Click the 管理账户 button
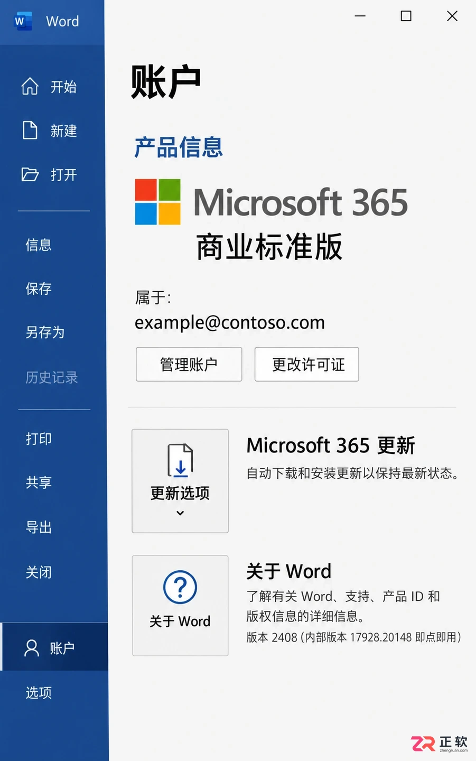Screen dimensions: 476x761 (189, 364)
